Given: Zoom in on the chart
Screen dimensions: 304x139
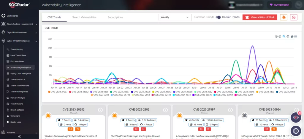Looking at the screenshot, I should pos(276,36).
